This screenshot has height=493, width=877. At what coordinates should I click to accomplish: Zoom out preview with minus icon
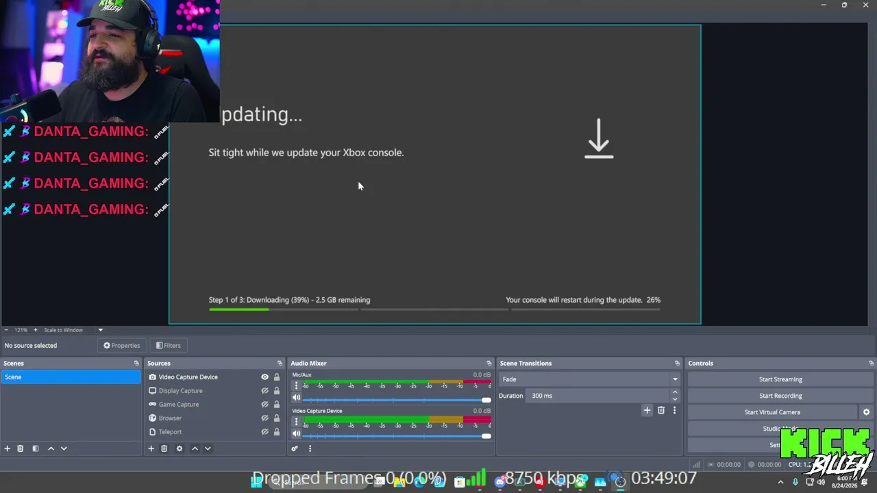[x=6, y=330]
